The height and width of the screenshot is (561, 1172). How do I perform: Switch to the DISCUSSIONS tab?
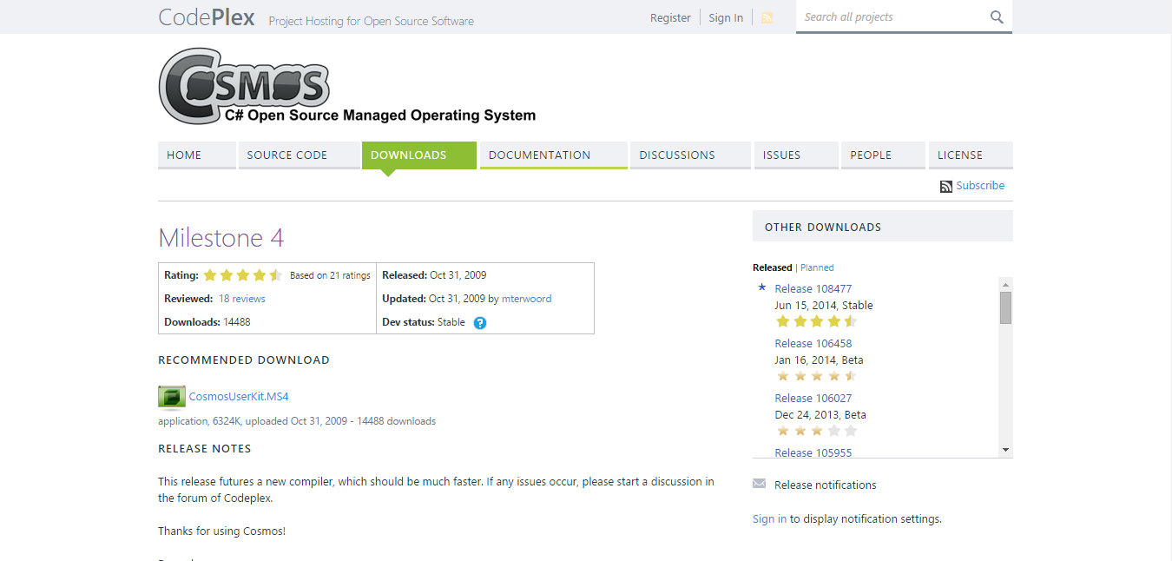click(x=676, y=155)
